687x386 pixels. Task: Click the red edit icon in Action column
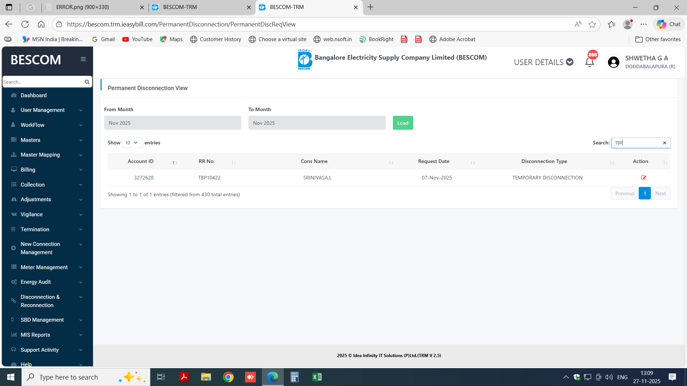[643, 178]
